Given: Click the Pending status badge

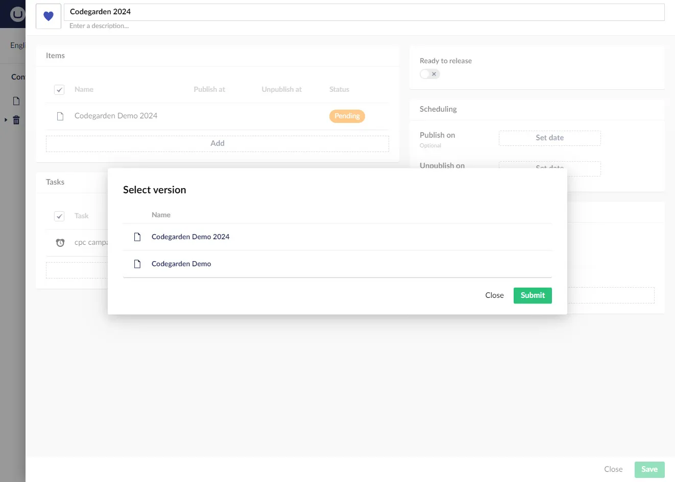Looking at the screenshot, I should tap(347, 116).
